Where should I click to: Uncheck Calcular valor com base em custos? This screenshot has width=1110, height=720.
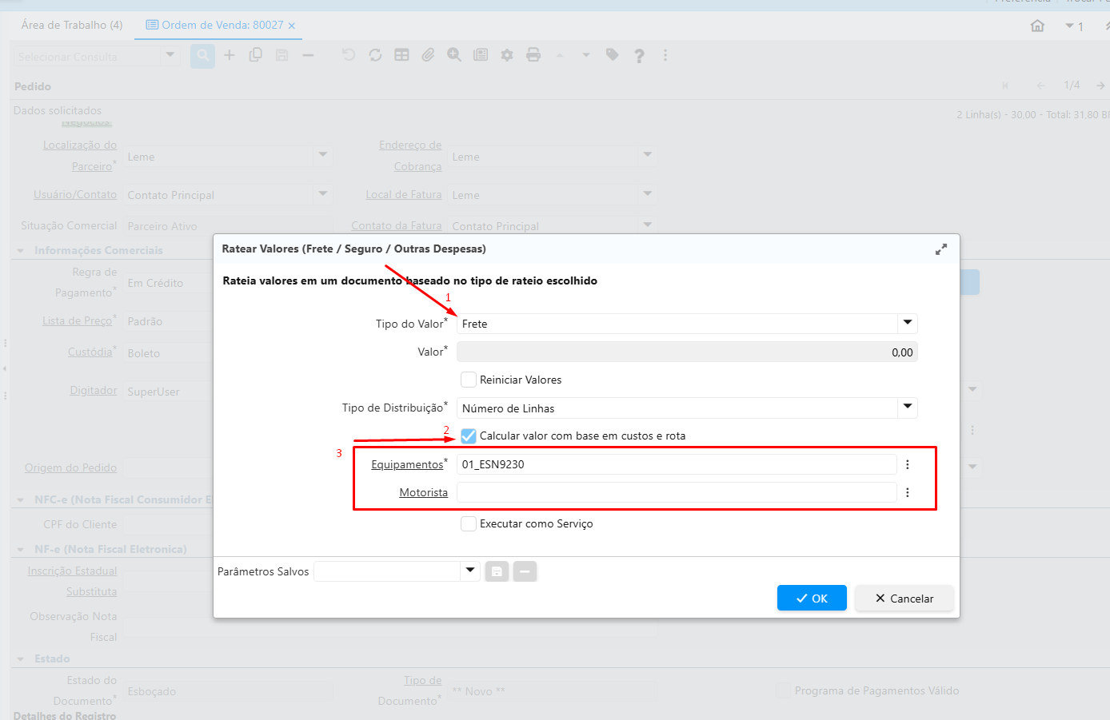[x=469, y=436]
